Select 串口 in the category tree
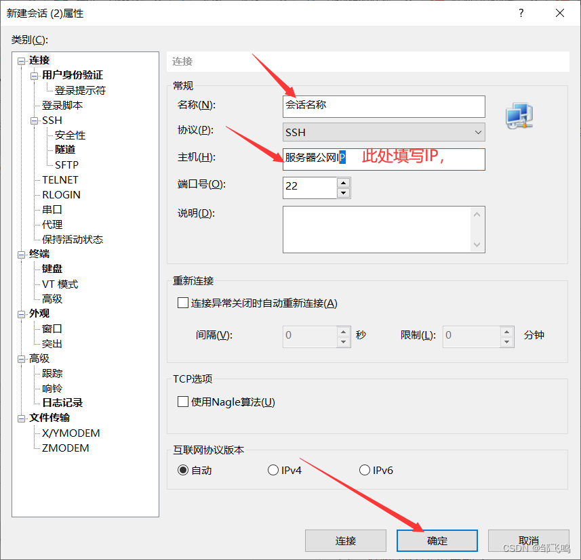Image resolution: width=581 pixels, height=560 pixels. pyautogui.click(x=52, y=209)
